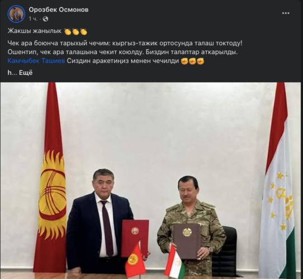Open the post via '1 ч.' timestamp
This screenshot has width=303, height=279.
[x=34, y=19]
